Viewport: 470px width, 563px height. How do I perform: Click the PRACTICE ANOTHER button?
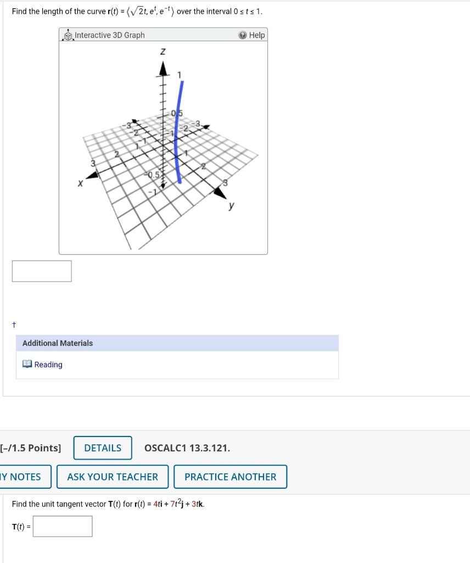230,477
